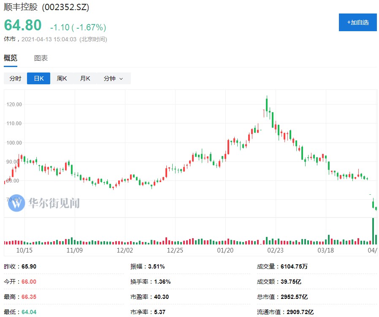Switch chart to 周K view
379x317 pixels.
coord(62,78)
